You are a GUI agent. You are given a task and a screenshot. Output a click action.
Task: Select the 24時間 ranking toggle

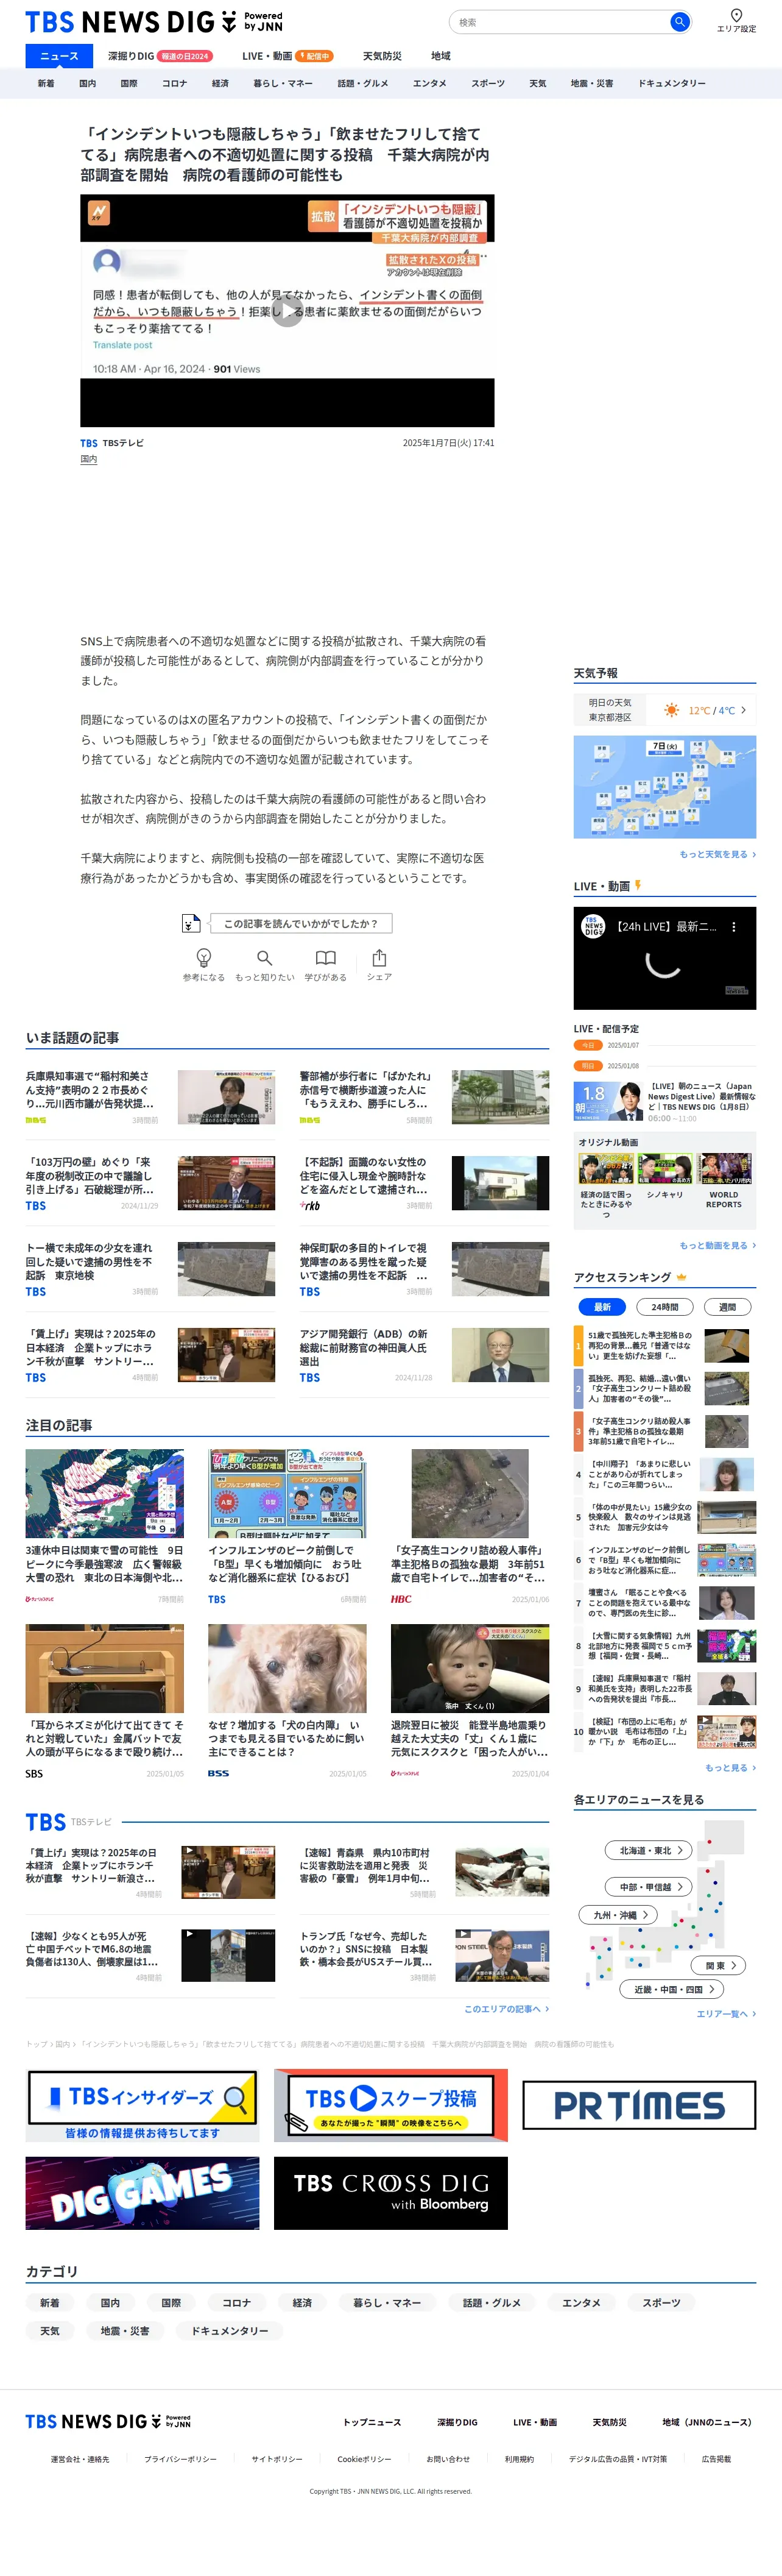coord(665,1306)
